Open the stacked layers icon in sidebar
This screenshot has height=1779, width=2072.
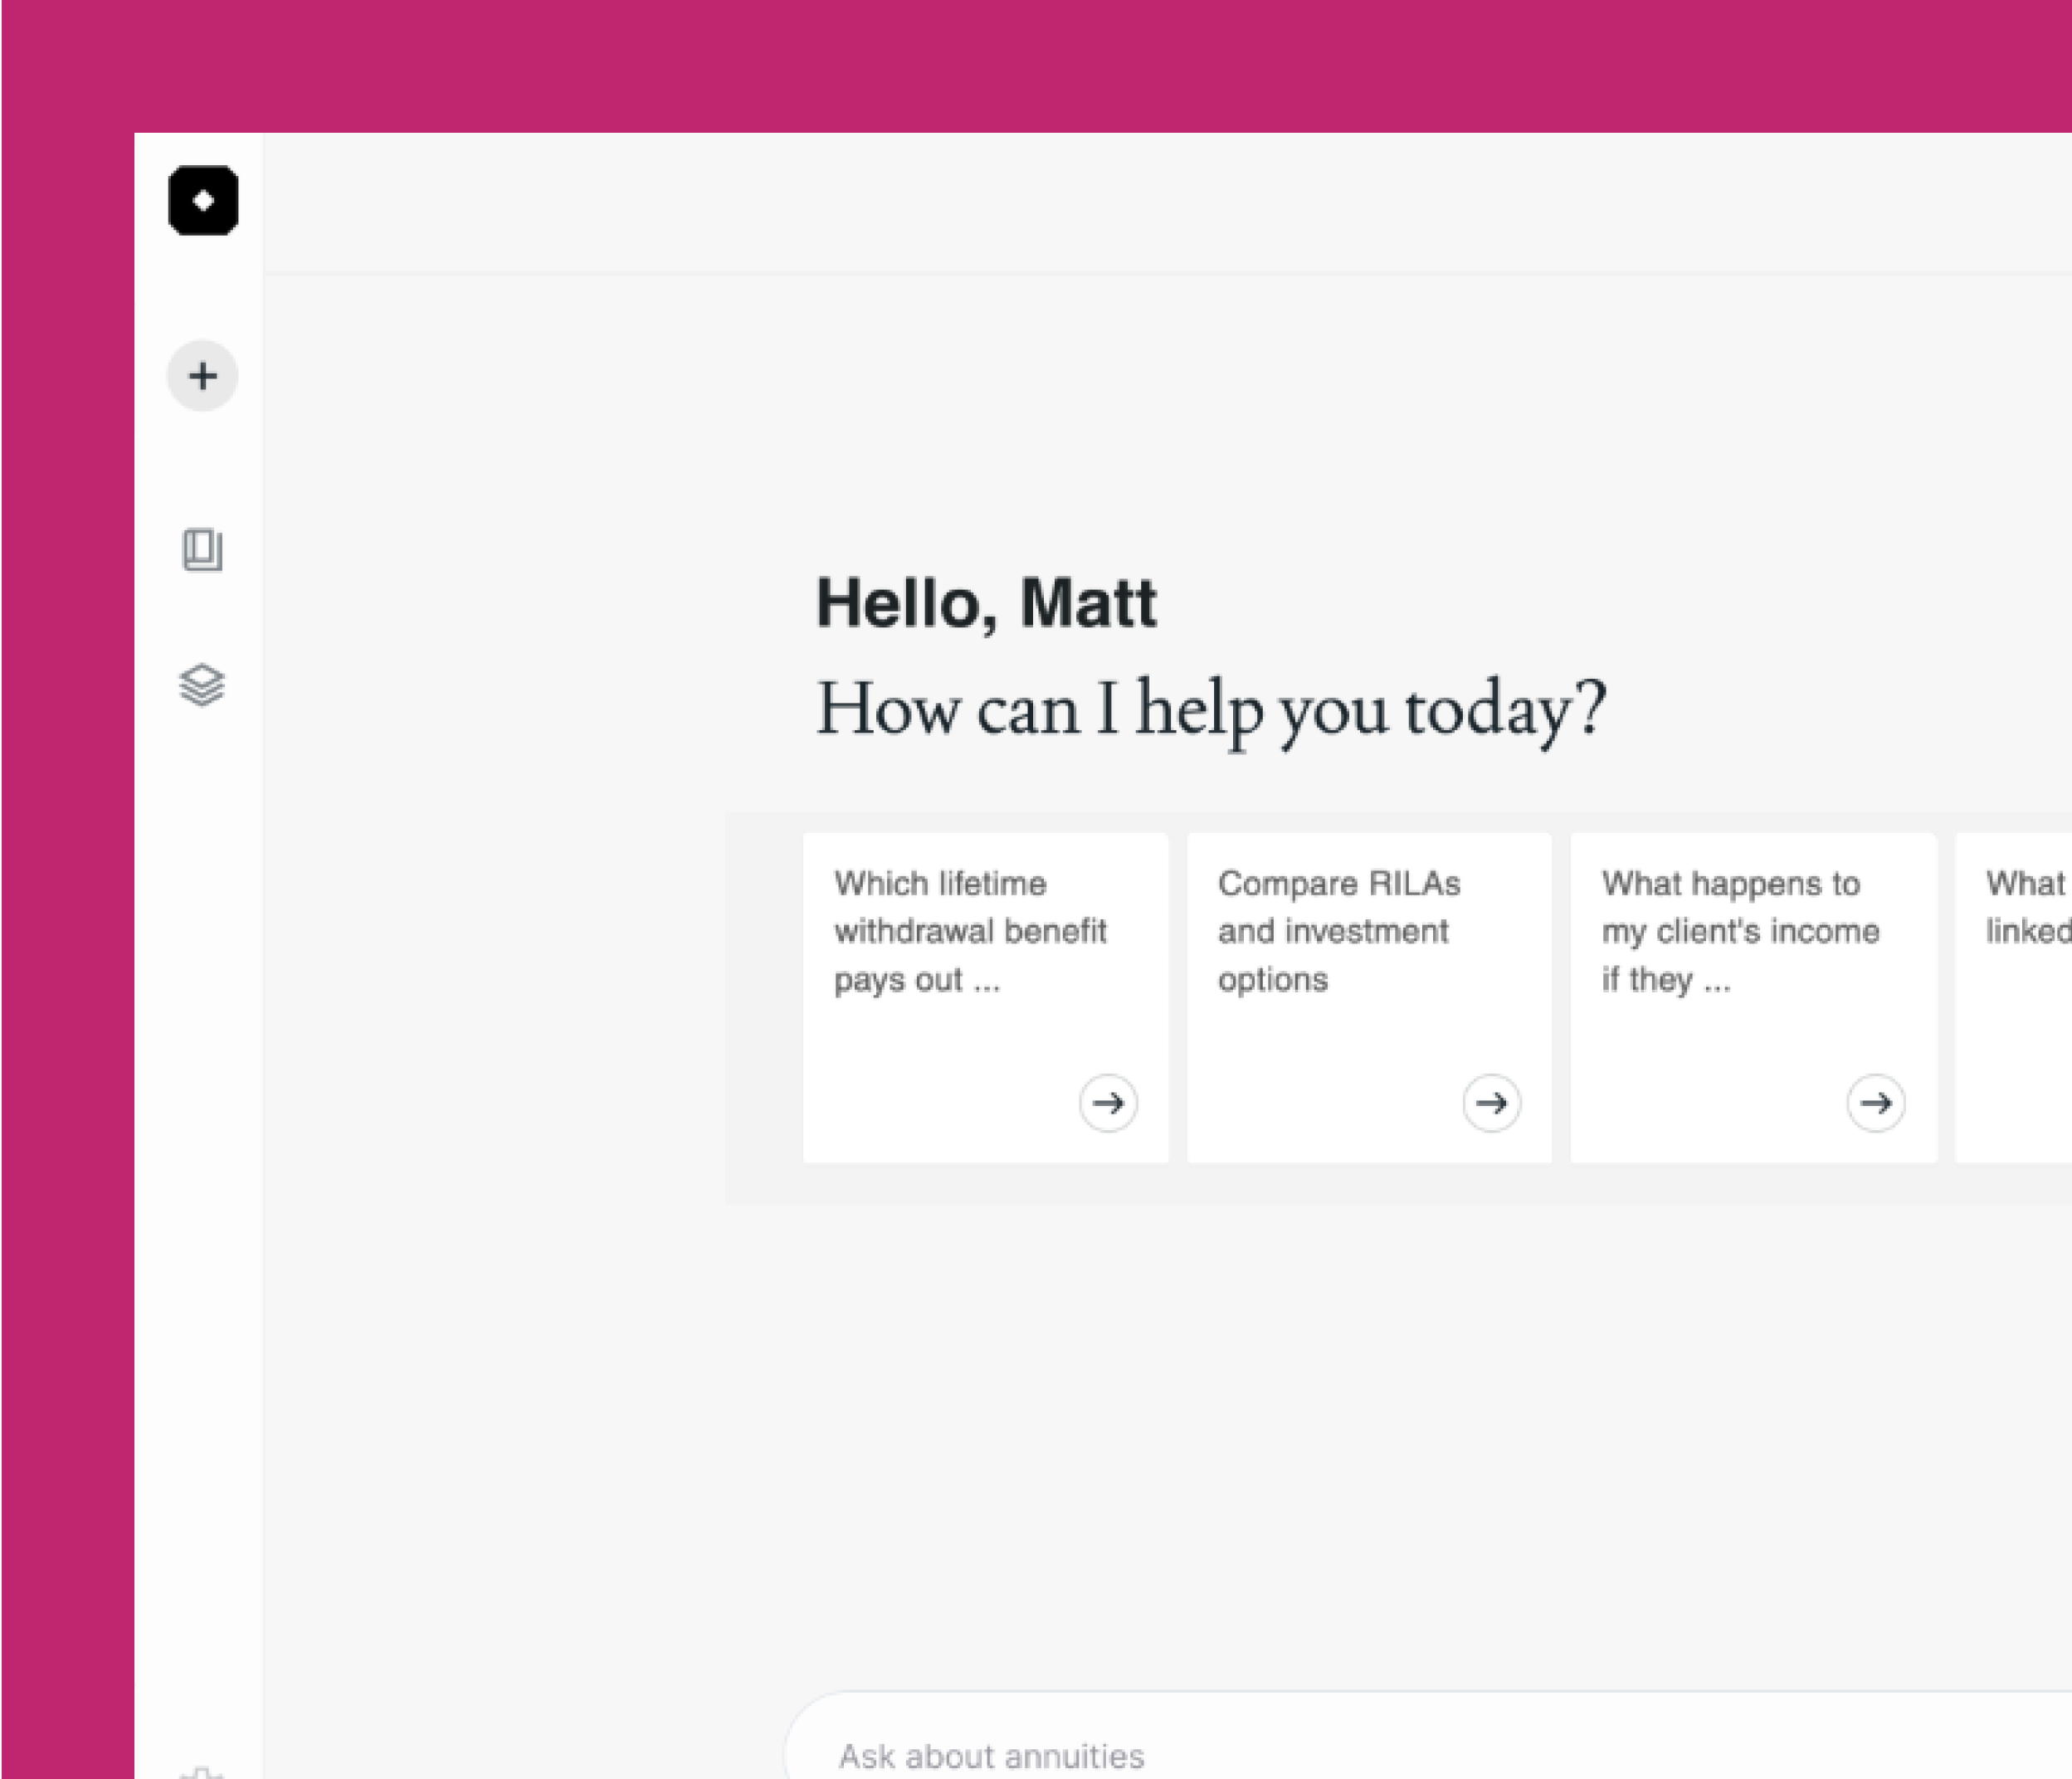pyautogui.click(x=202, y=686)
